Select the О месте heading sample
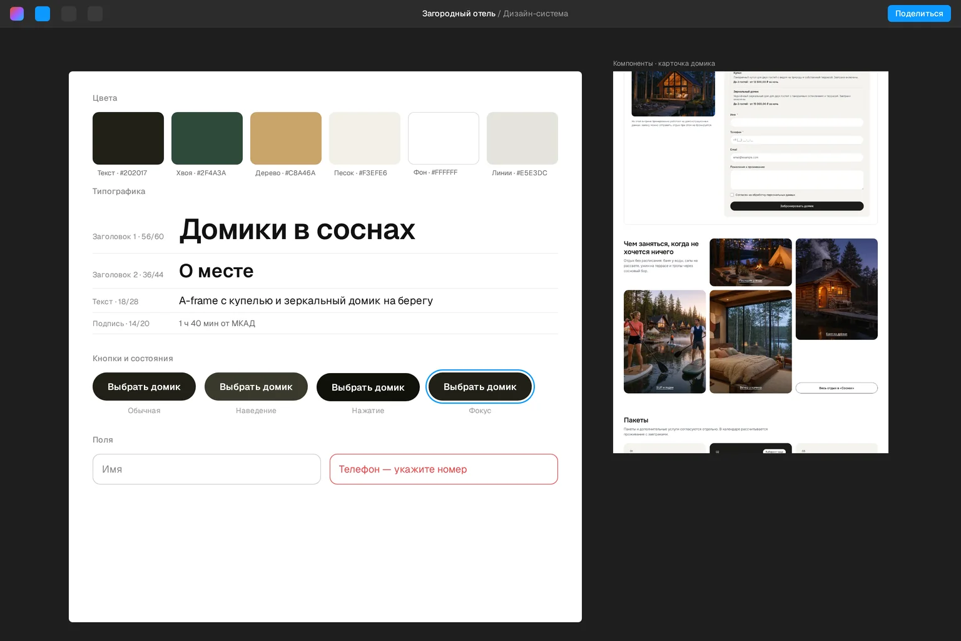The image size is (961, 641). tap(216, 271)
